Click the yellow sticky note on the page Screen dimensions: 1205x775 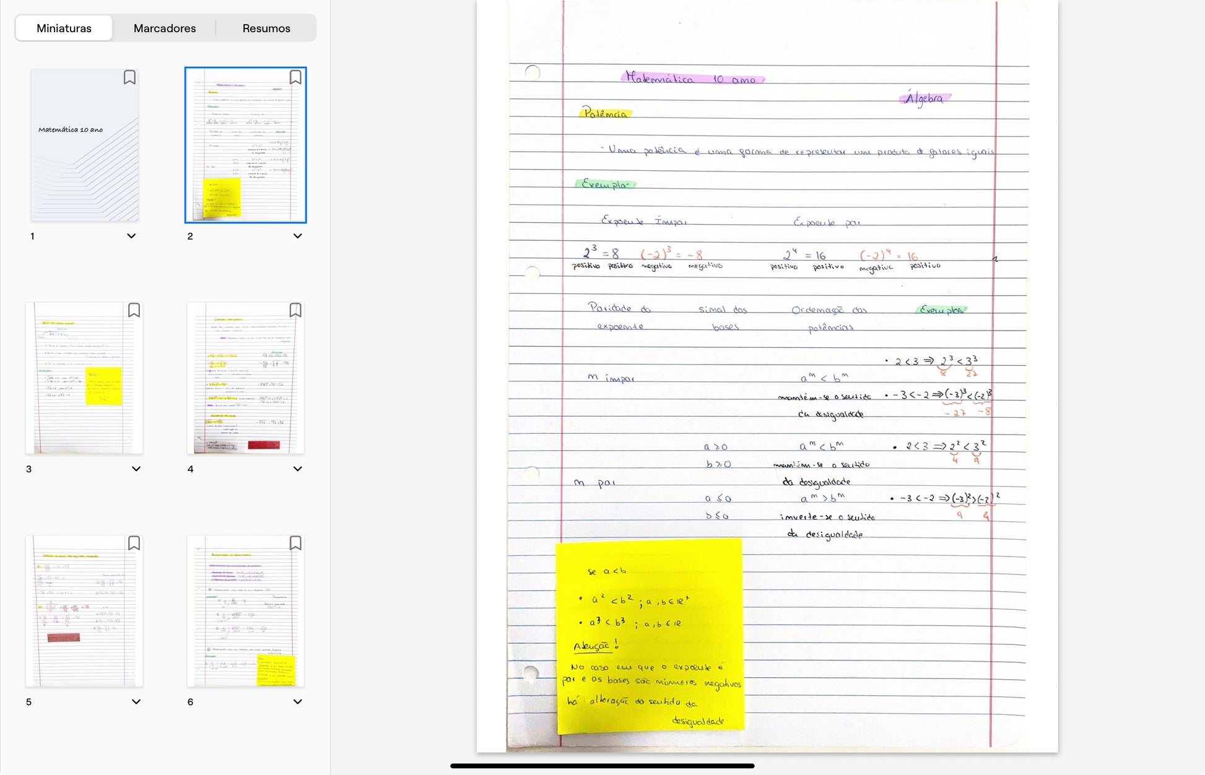click(x=650, y=634)
